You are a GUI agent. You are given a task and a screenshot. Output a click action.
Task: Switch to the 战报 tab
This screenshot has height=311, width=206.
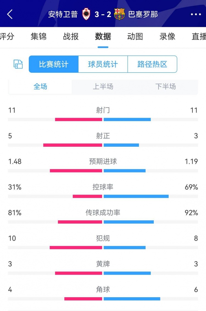pos(71,37)
